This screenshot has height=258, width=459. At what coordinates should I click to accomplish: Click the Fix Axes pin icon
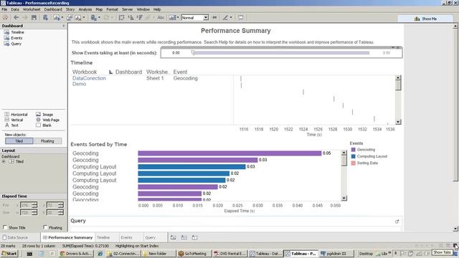(x=214, y=17)
